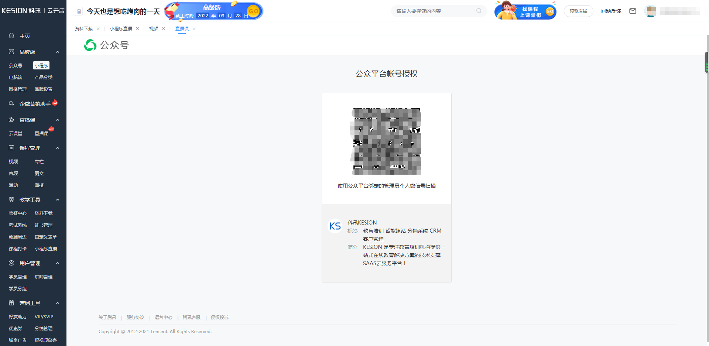Viewport: 709px width, 346px height.
Task: Click the 直播课 camera icon in sidebar
Action: pyautogui.click(x=11, y=120)
